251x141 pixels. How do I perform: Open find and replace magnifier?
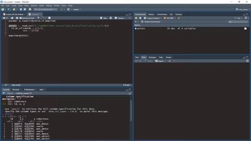point(38,18)
